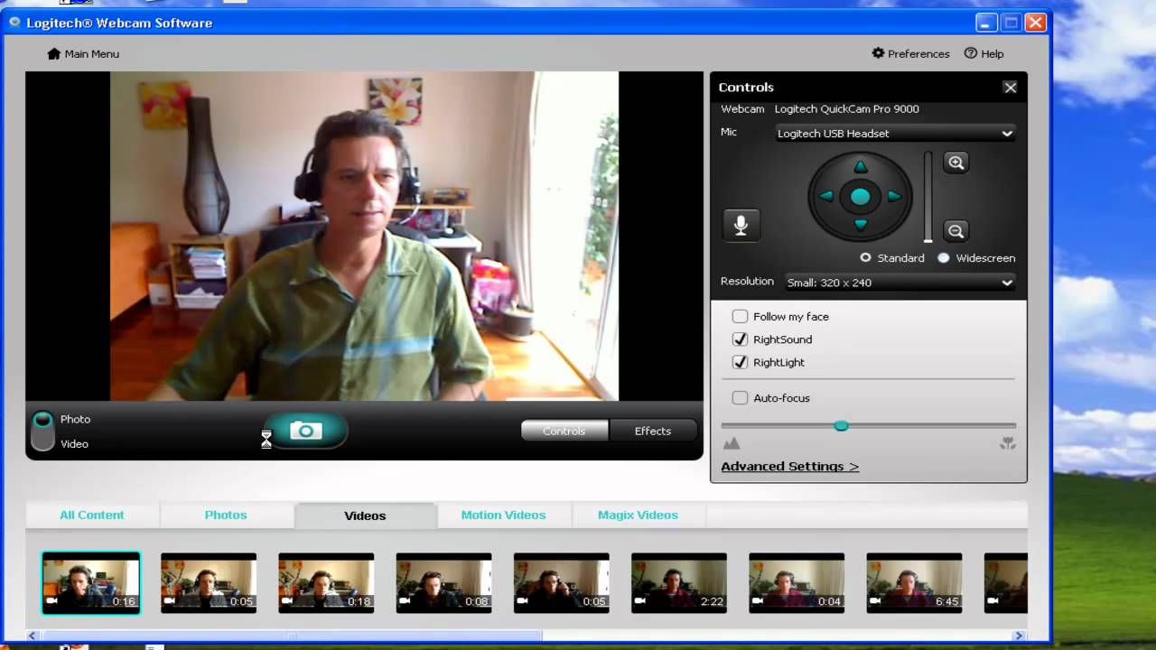Open the Resolution dropdown showing Small: 320 x 240
Viewport: 1156px width, 650px height.
tap(900, 283)
